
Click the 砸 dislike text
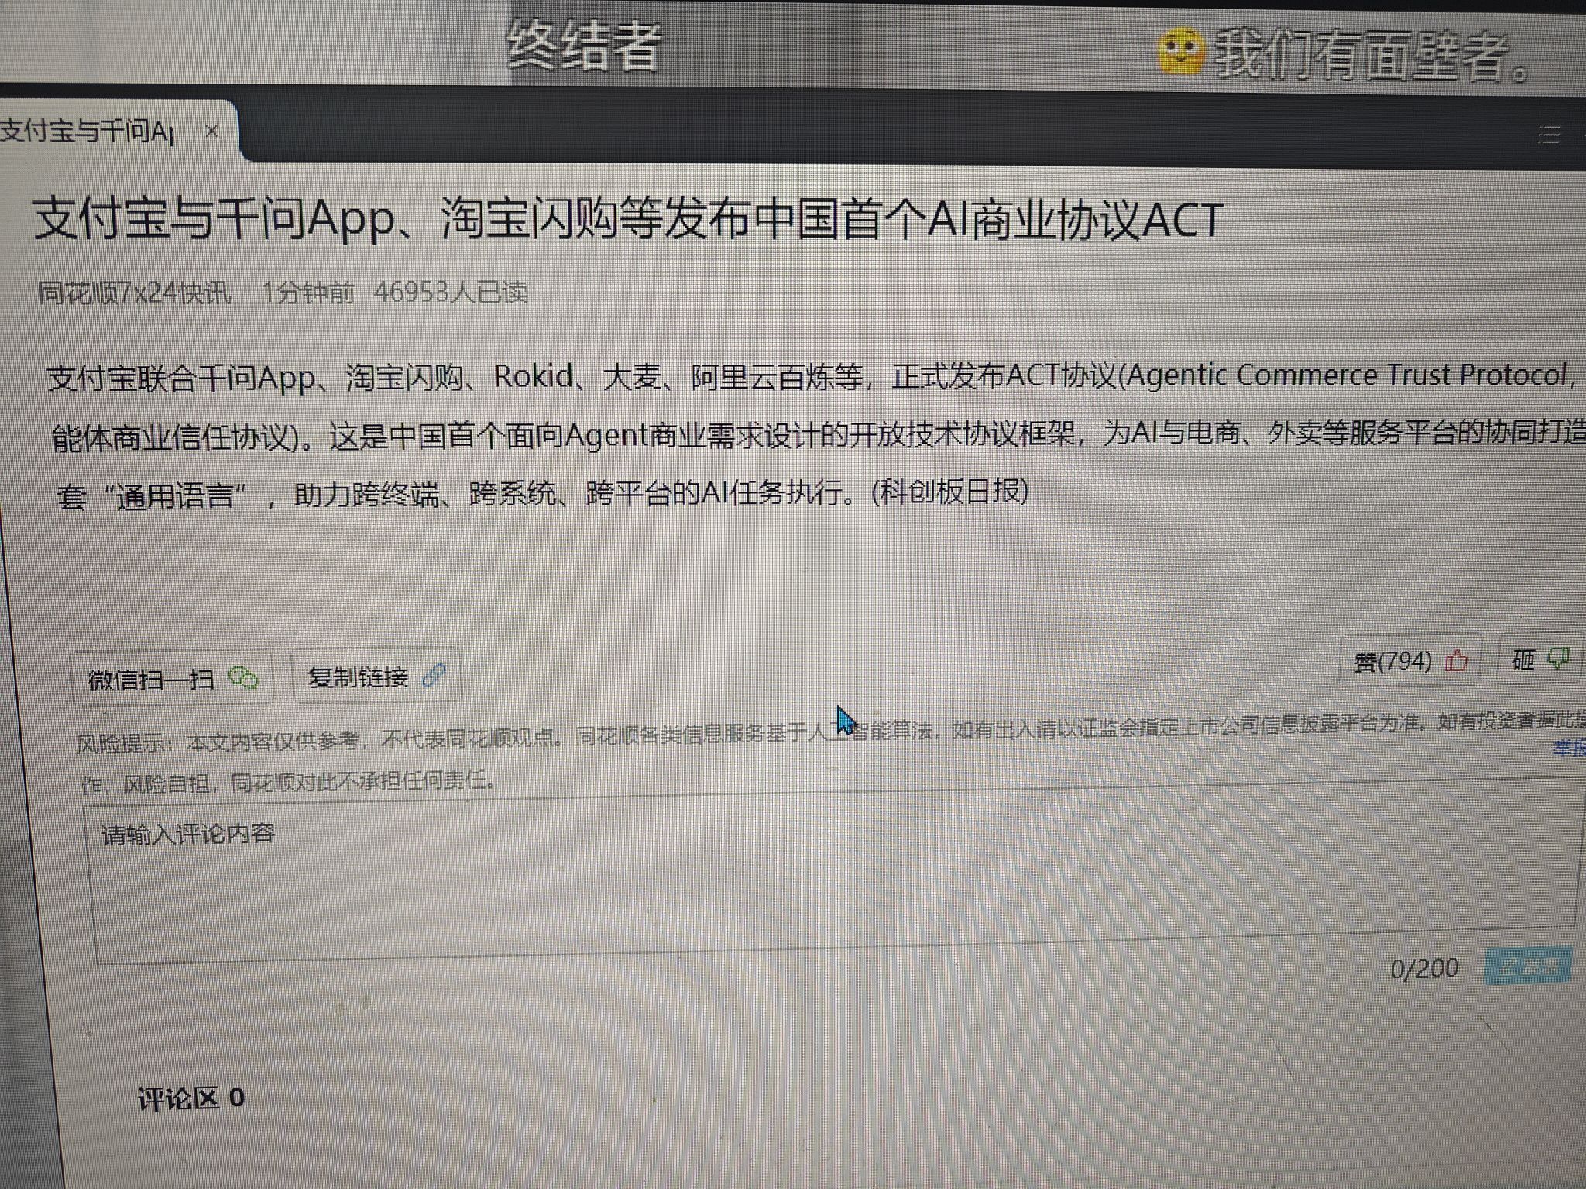1523,661
